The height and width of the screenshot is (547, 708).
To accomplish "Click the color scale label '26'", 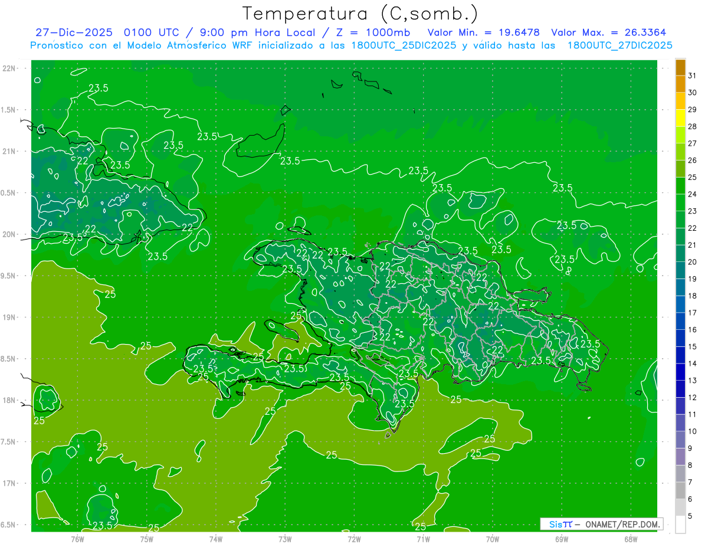I will pyautogui.click(x=693, y=161).
